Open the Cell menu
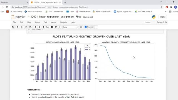The image size is (178, 100). point(45,22)
